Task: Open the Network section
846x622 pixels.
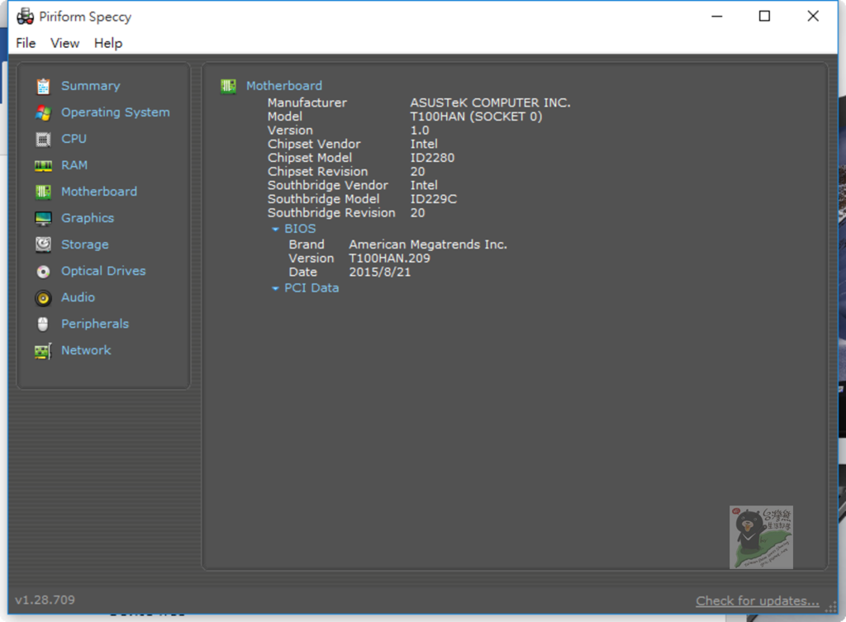Action: click(86, 350)
